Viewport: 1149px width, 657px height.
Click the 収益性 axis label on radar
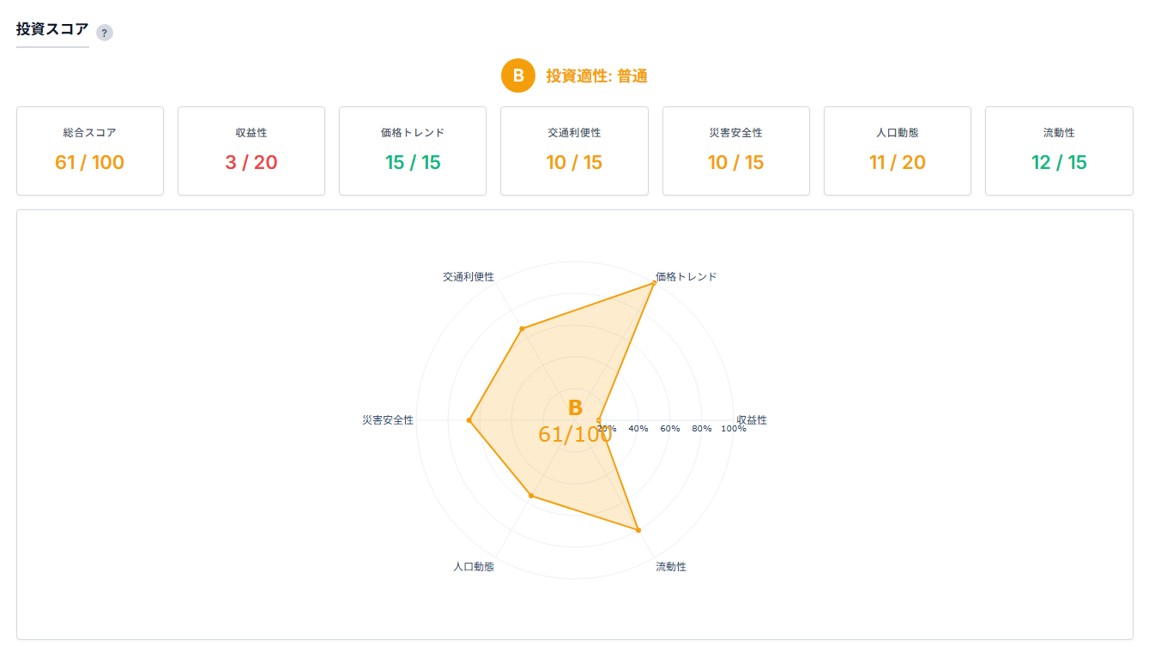[x=752, y=420]
